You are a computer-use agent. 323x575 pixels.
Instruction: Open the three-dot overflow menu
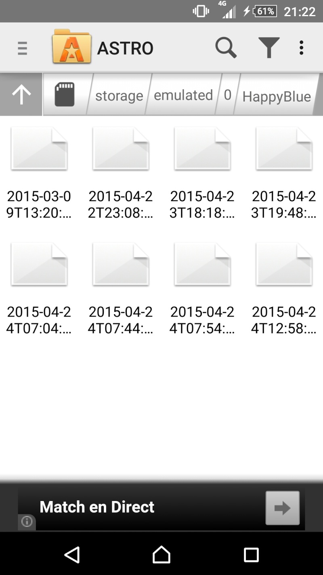(x=301, y=48)
